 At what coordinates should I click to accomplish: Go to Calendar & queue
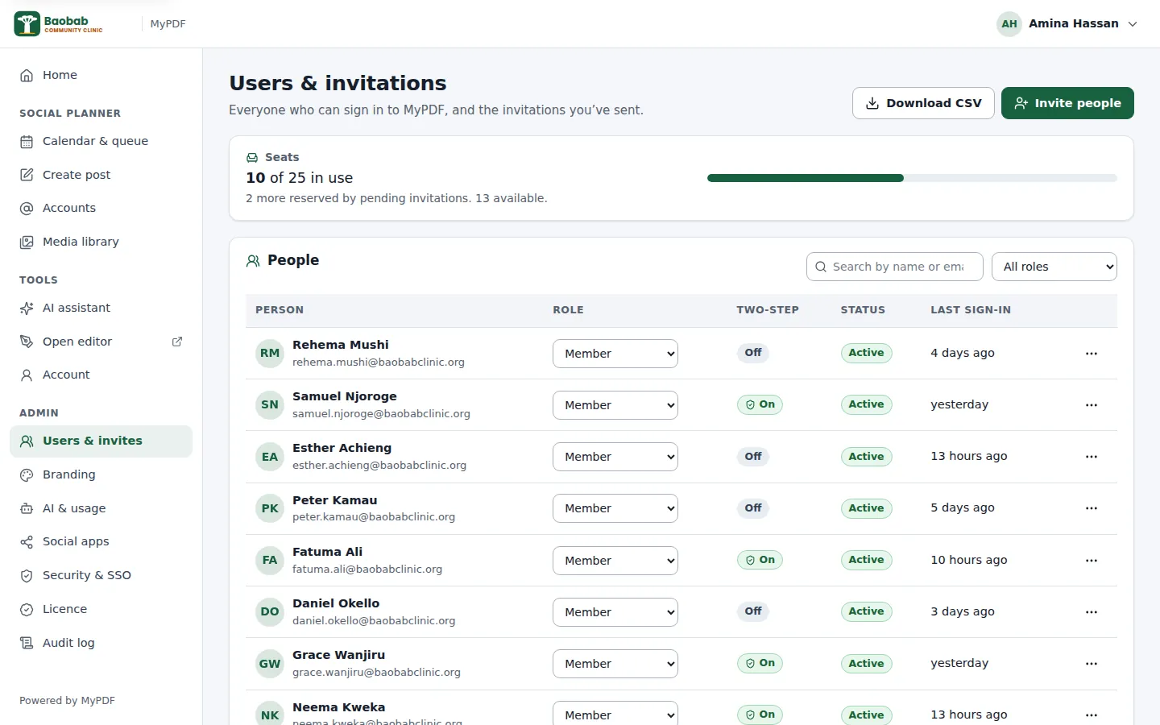click(x=101, y=141)
